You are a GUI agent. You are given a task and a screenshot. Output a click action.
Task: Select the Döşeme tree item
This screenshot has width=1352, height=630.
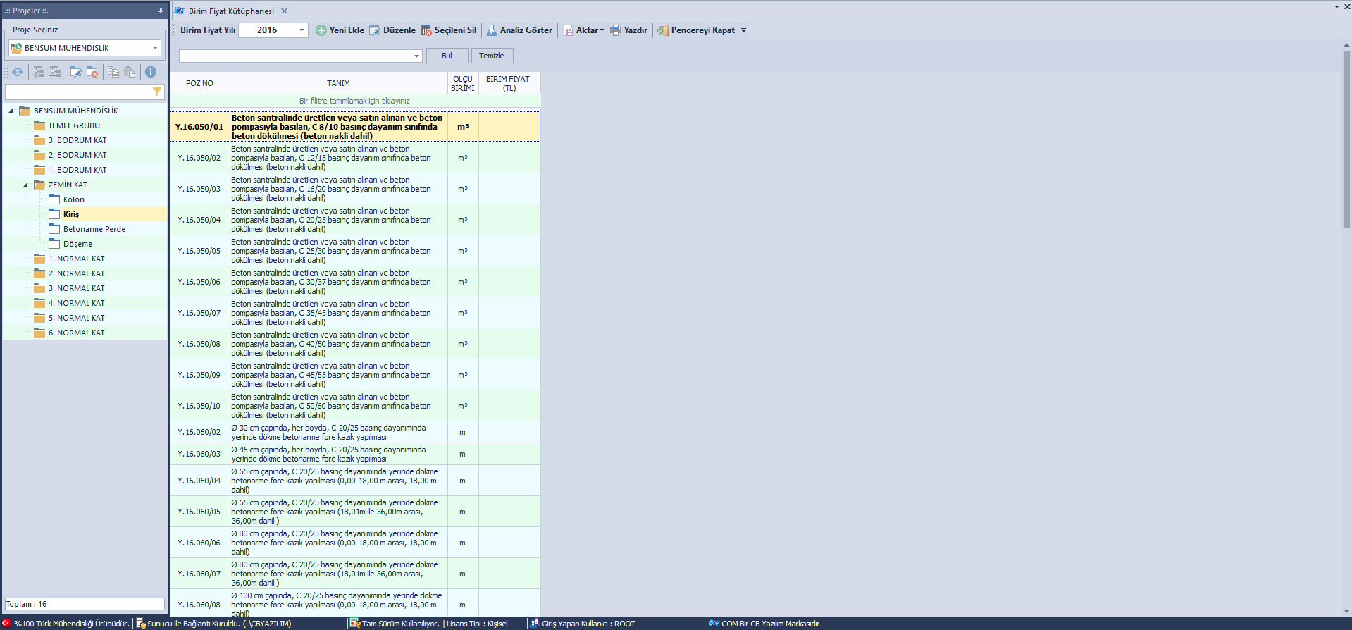[77, 244]
